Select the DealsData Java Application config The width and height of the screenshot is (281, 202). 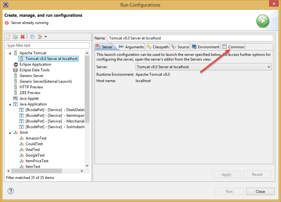click(x=52, y=110)
